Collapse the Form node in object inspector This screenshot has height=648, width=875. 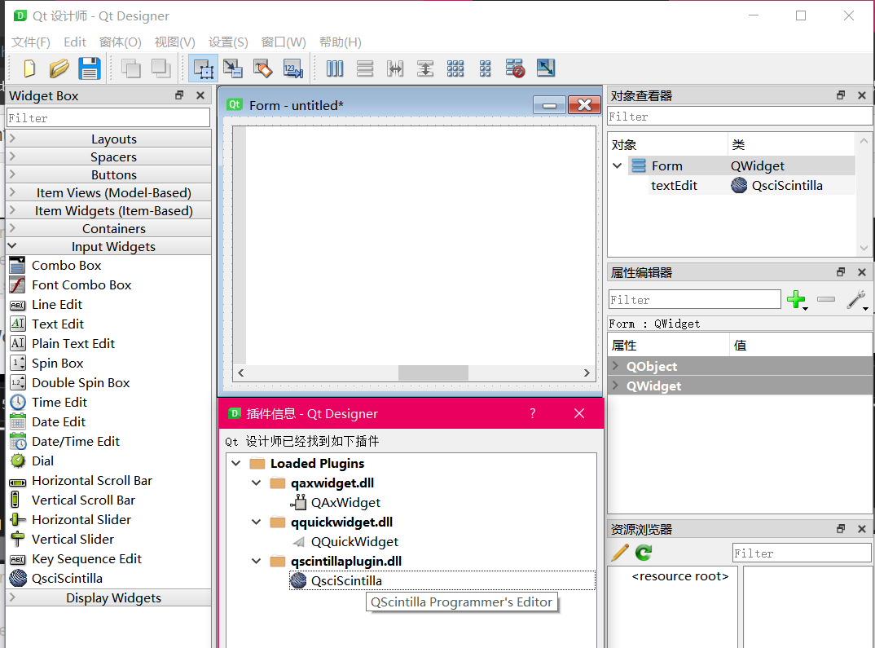click(618, 165)
